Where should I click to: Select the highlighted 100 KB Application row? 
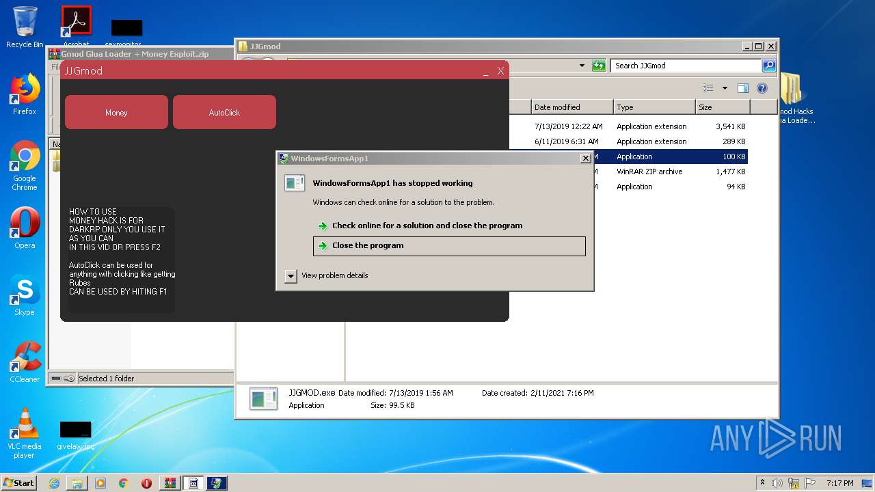click(670, 156)
